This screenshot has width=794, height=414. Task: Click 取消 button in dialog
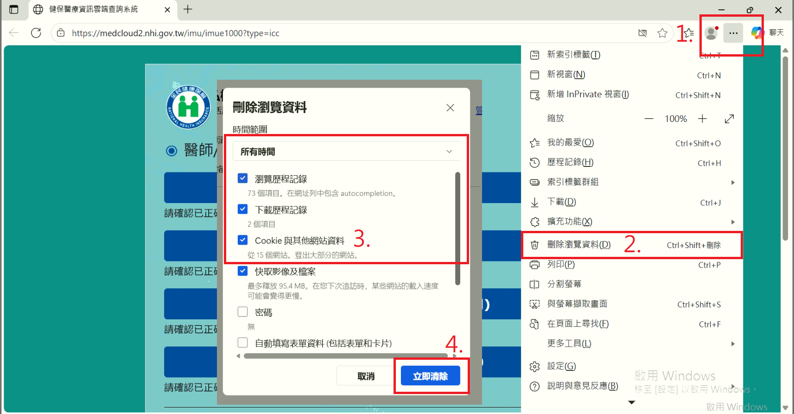pyautogui.click(x=366, y=376)
